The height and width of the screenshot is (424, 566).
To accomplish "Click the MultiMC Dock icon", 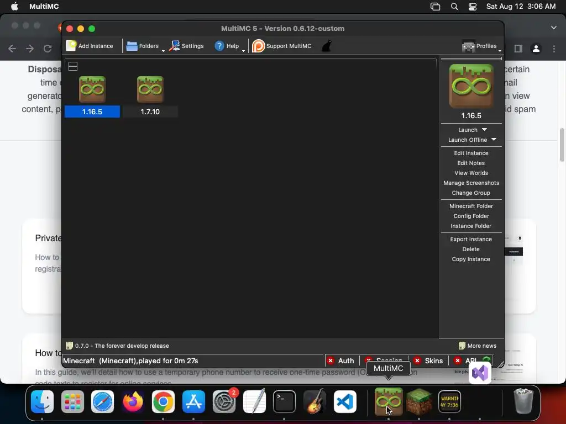I will click(x=389, y=401).
